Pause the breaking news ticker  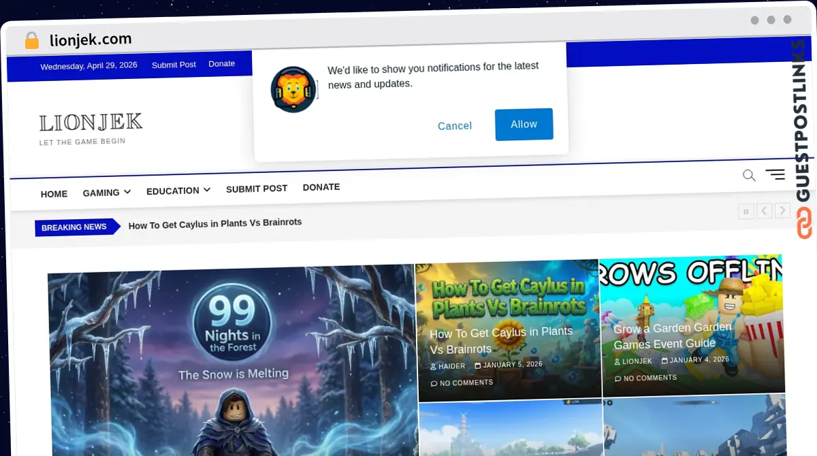coord(746,212)
